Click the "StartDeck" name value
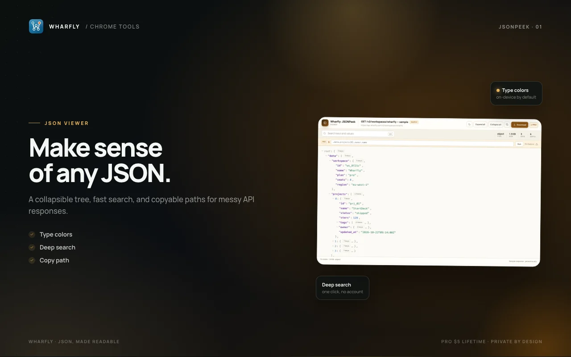571x357 pixels. tap(360, 208)
